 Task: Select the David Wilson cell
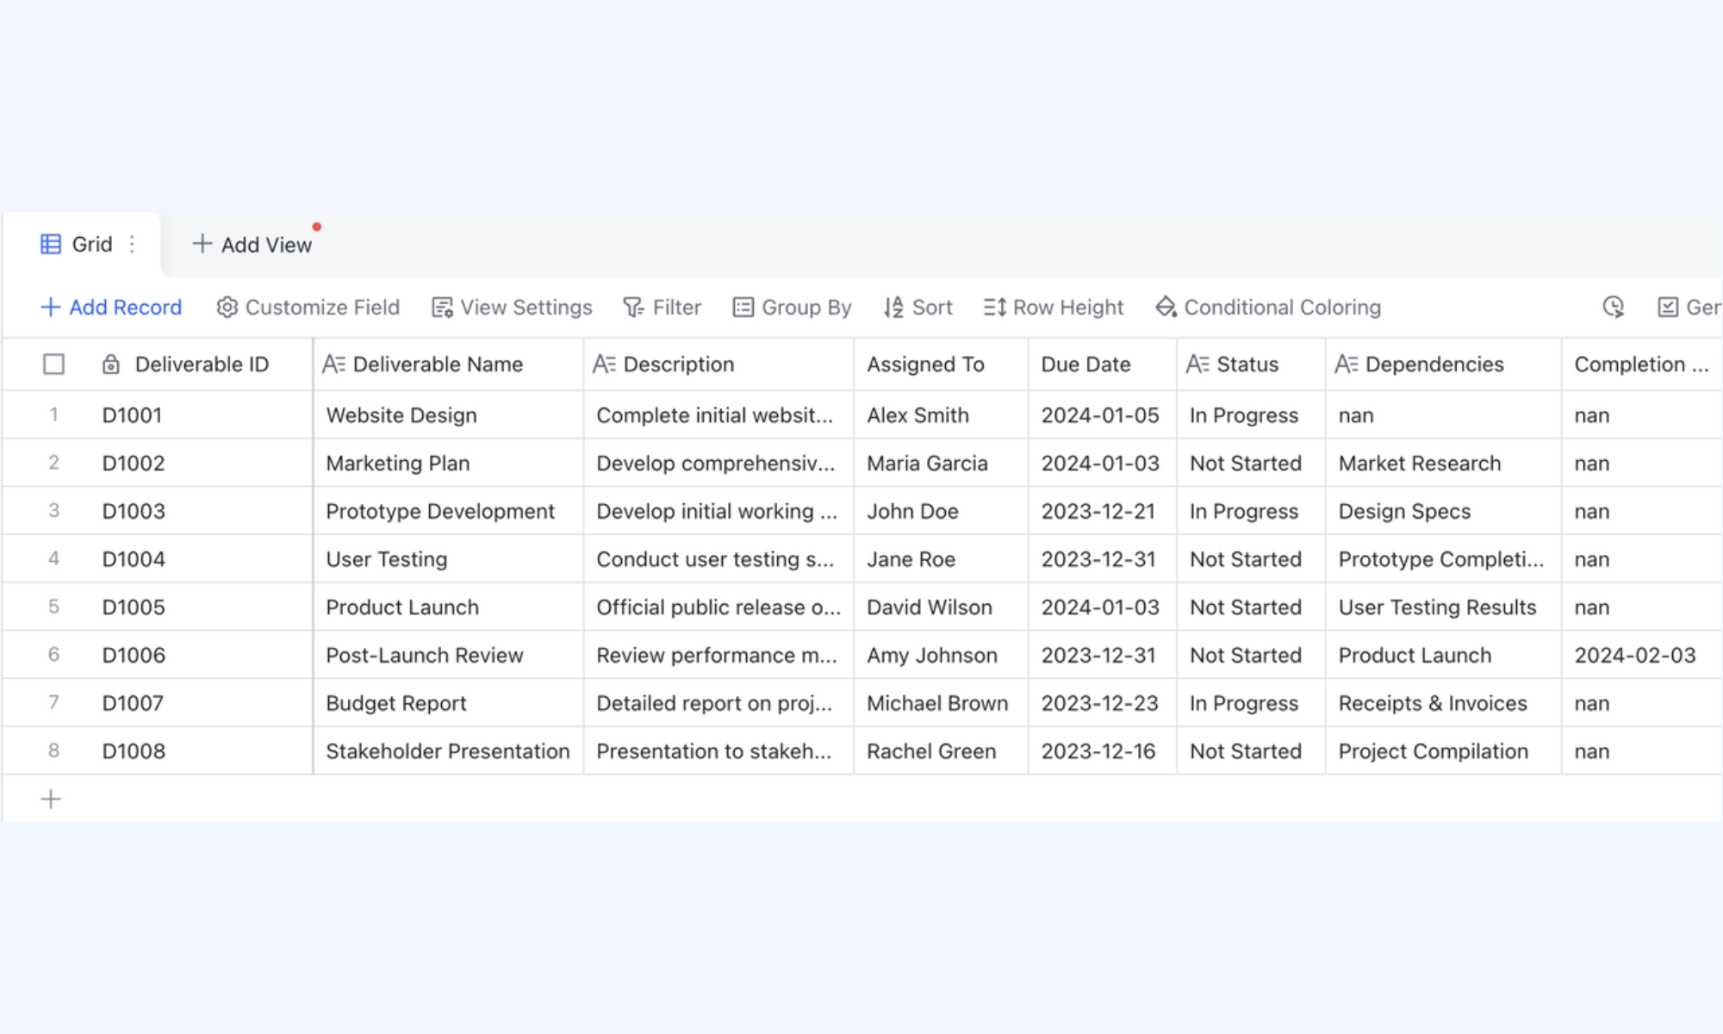(941, 607)
